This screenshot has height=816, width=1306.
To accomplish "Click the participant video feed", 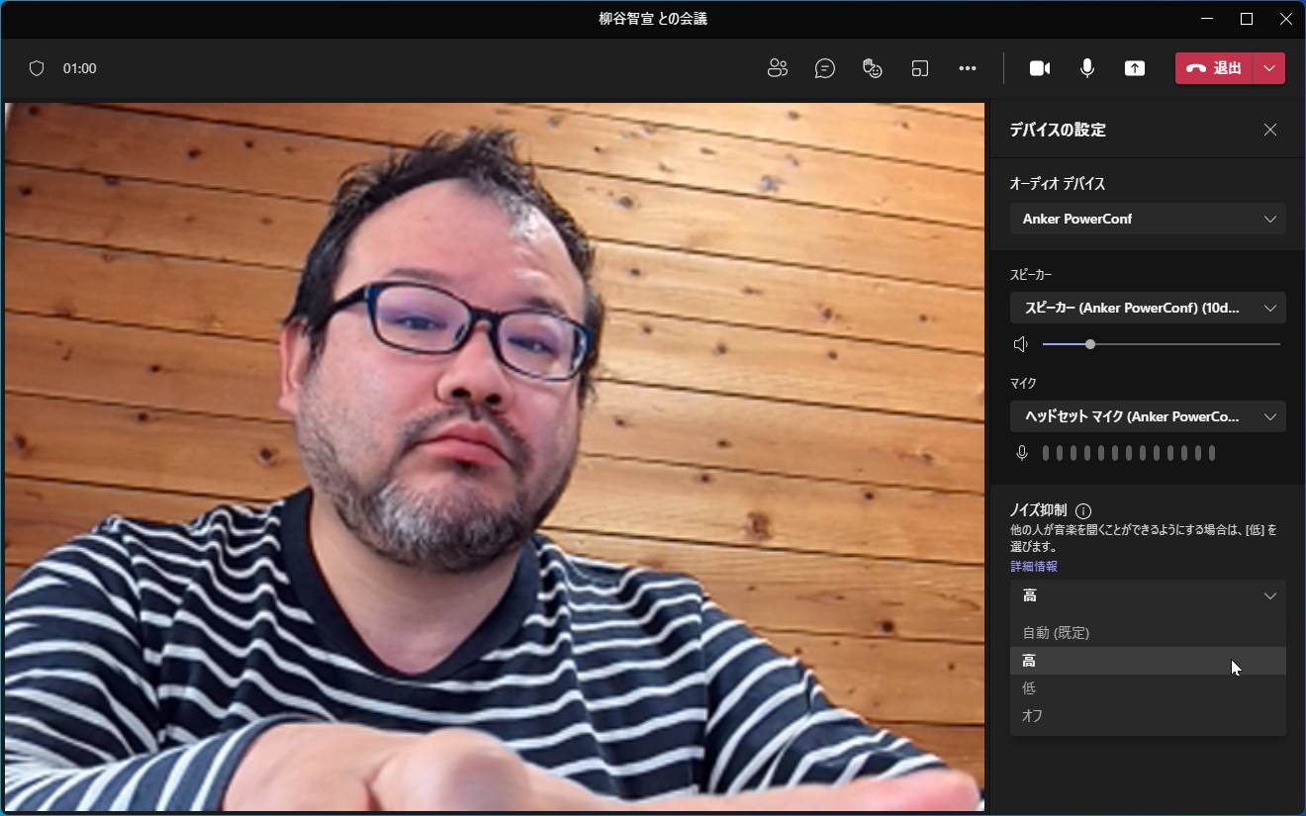I will click(494, 456).
